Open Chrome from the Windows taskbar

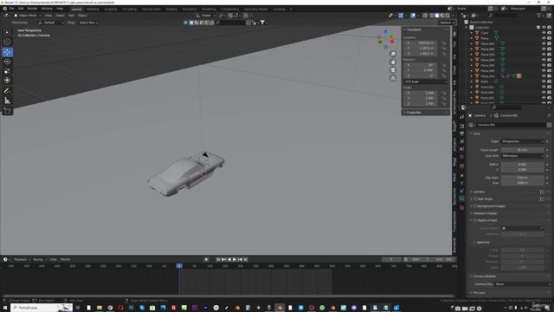[110, 308]
